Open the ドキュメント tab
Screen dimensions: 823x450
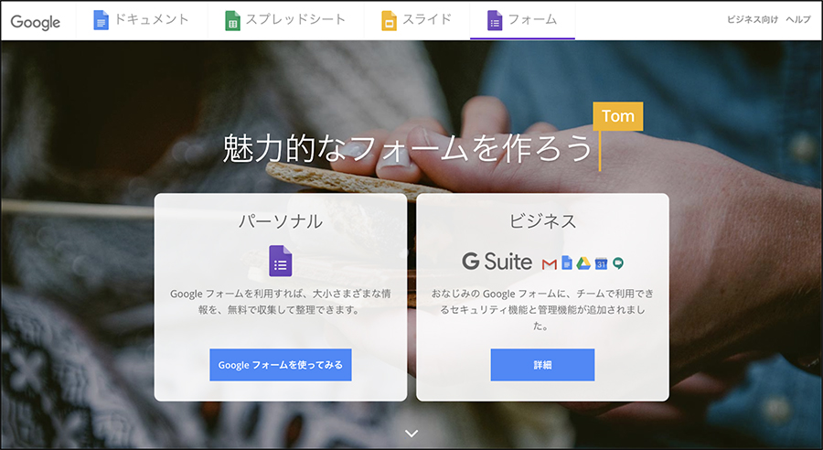pyautogui.click(x=152, y=19)
